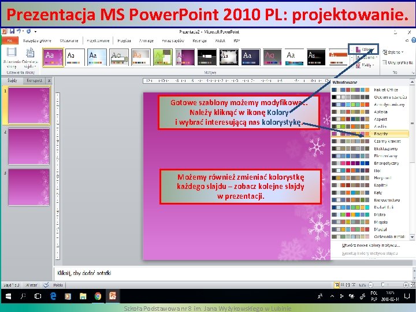Open Windows Start menu
416x312 pixels.
click(8, 296)
